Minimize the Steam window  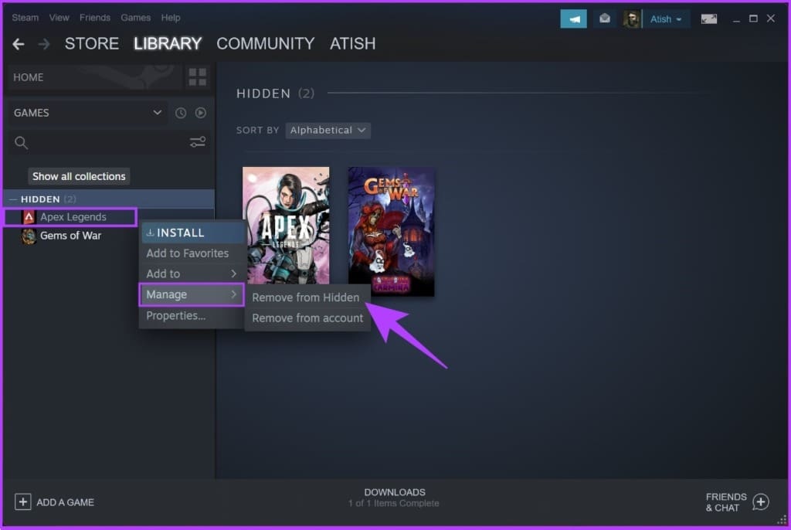(736, 19)
